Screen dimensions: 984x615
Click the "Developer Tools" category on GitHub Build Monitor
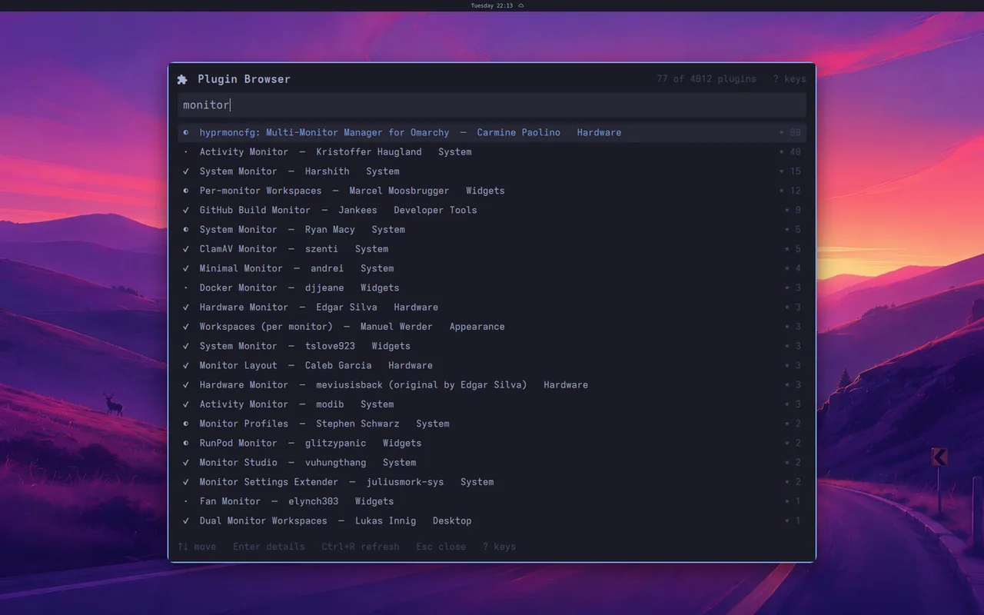coord(435,210)
